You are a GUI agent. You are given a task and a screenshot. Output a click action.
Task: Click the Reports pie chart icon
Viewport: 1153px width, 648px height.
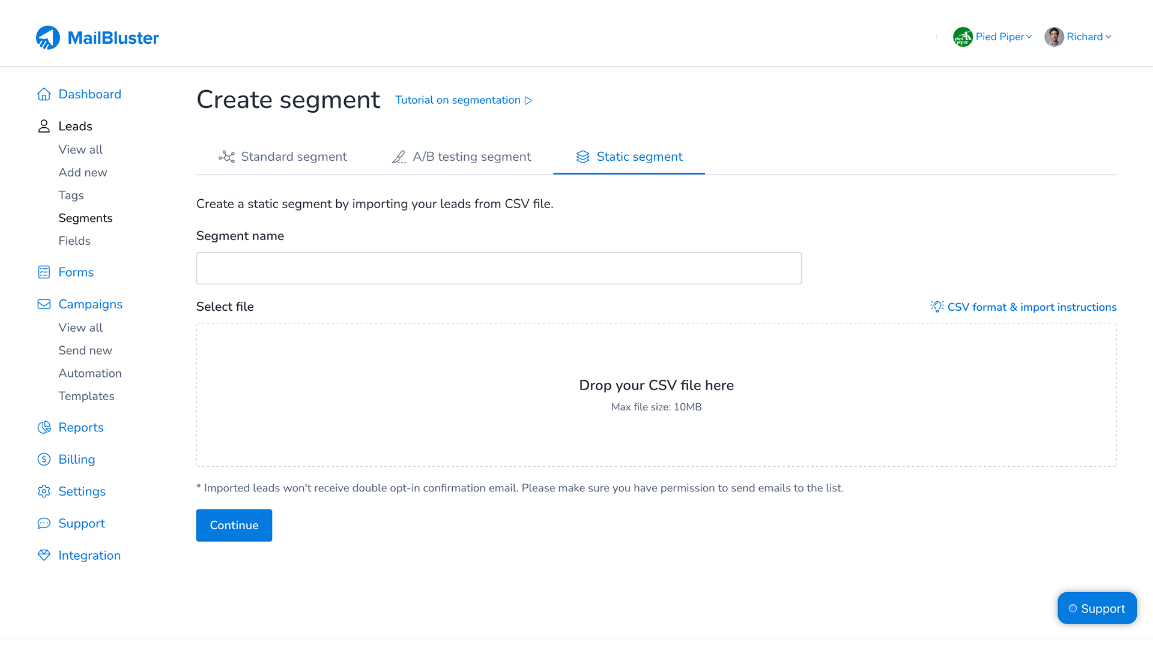coord(44,427)
